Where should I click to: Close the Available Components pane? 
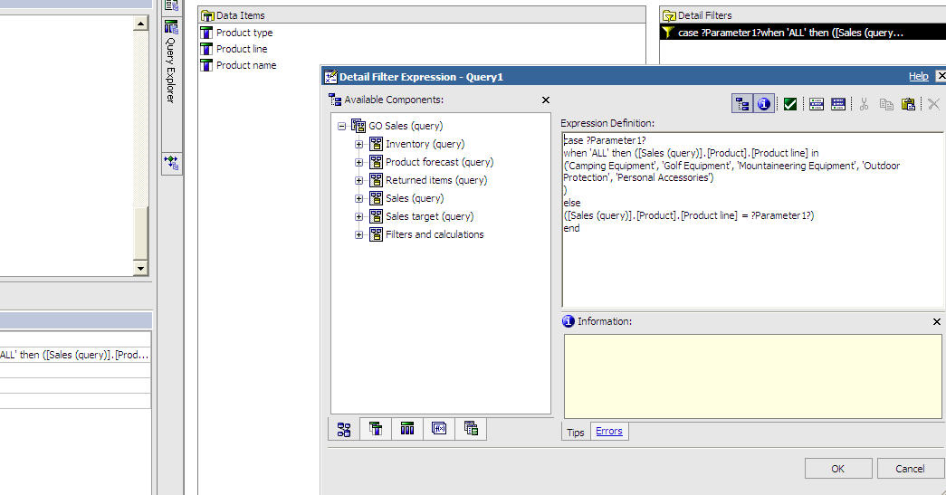545,100
